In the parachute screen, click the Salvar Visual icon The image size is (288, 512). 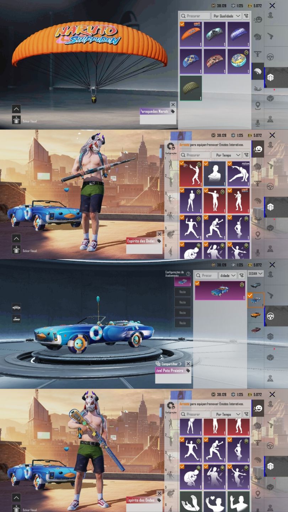click(x=16, y=121)
